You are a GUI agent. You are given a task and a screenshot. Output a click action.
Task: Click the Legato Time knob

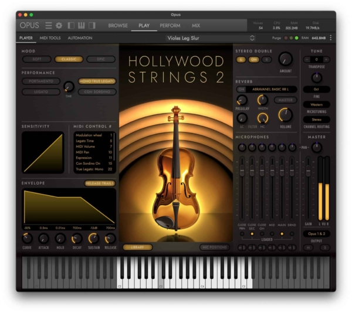pyautogui.click(x=69, y=87)
